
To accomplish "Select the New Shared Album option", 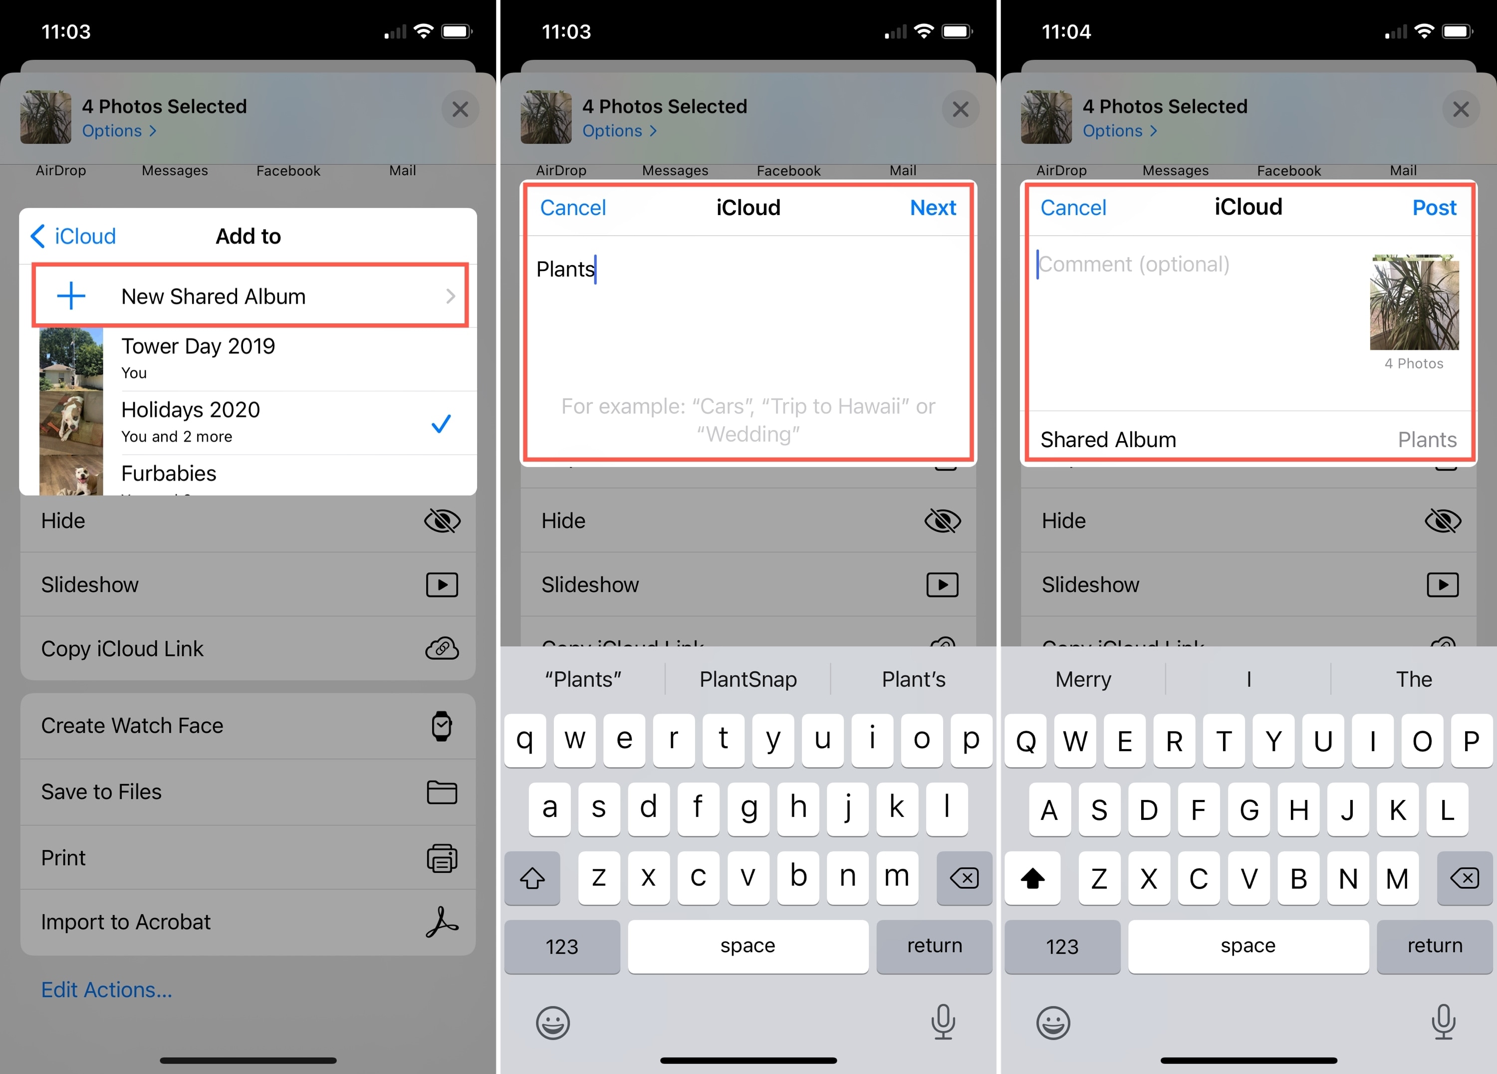I will (249, 295).
